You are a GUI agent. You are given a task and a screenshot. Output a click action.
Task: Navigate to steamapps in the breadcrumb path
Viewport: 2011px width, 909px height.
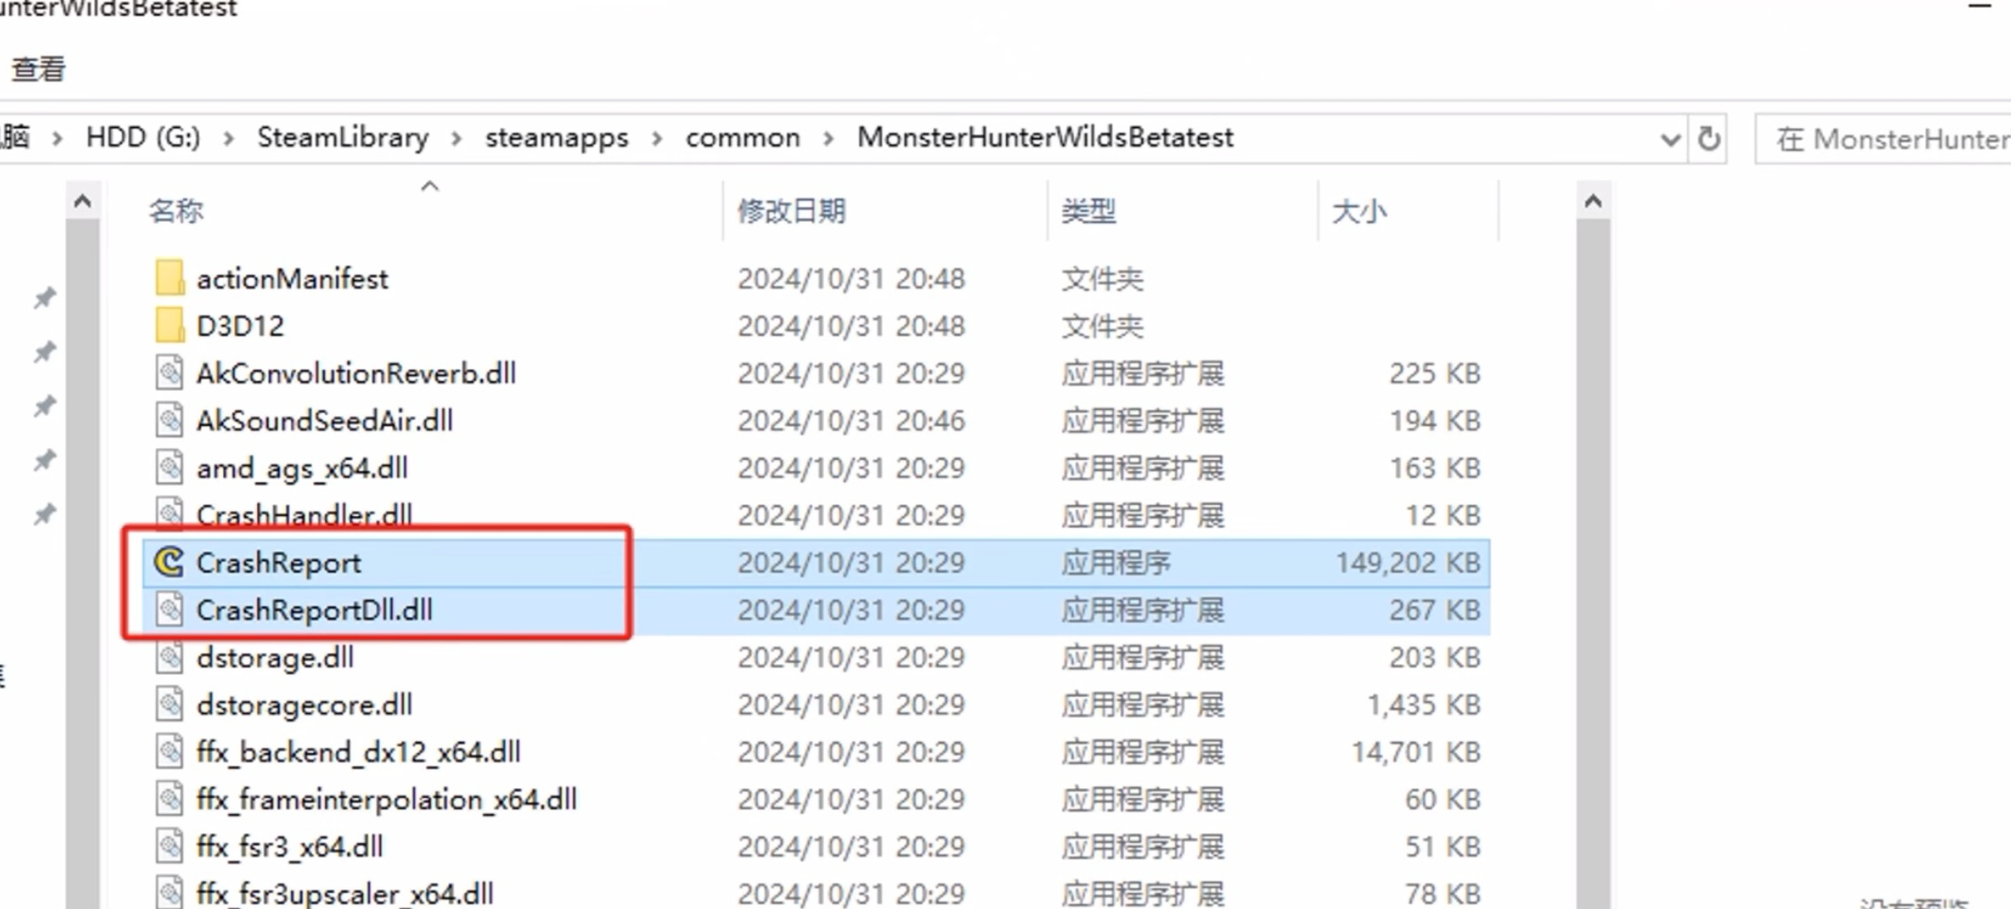point(557,138)
